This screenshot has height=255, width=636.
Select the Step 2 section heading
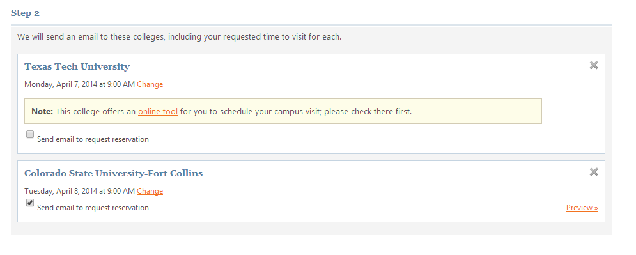click(25, 13)
